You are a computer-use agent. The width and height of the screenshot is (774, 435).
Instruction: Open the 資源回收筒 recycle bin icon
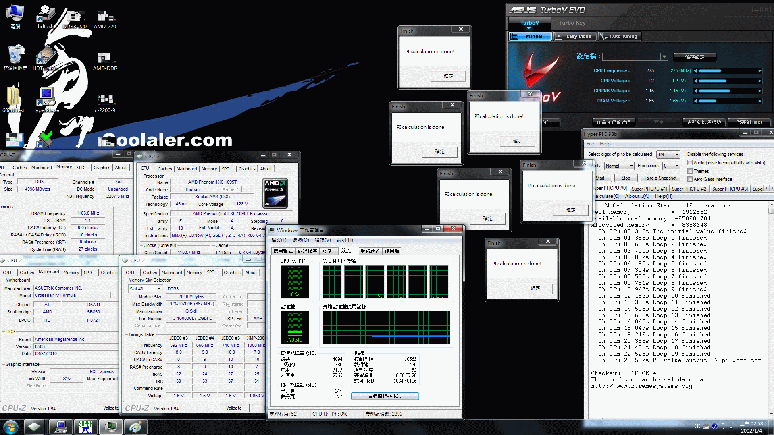pyautogui.click(x=15, y=58)
